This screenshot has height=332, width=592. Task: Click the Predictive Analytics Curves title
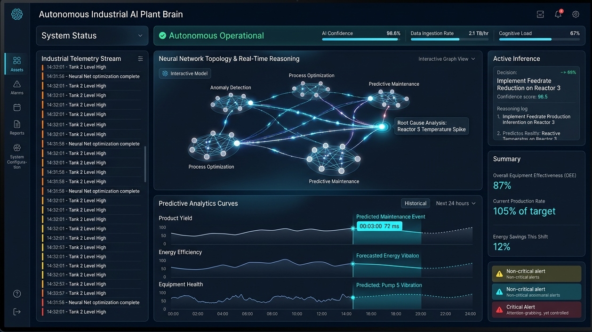[x=198, y=203]
